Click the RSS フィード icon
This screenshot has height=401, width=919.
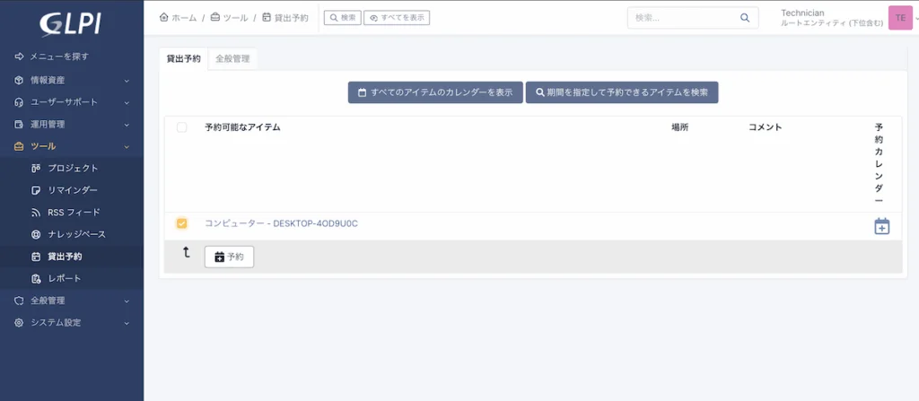coord(36,213)
